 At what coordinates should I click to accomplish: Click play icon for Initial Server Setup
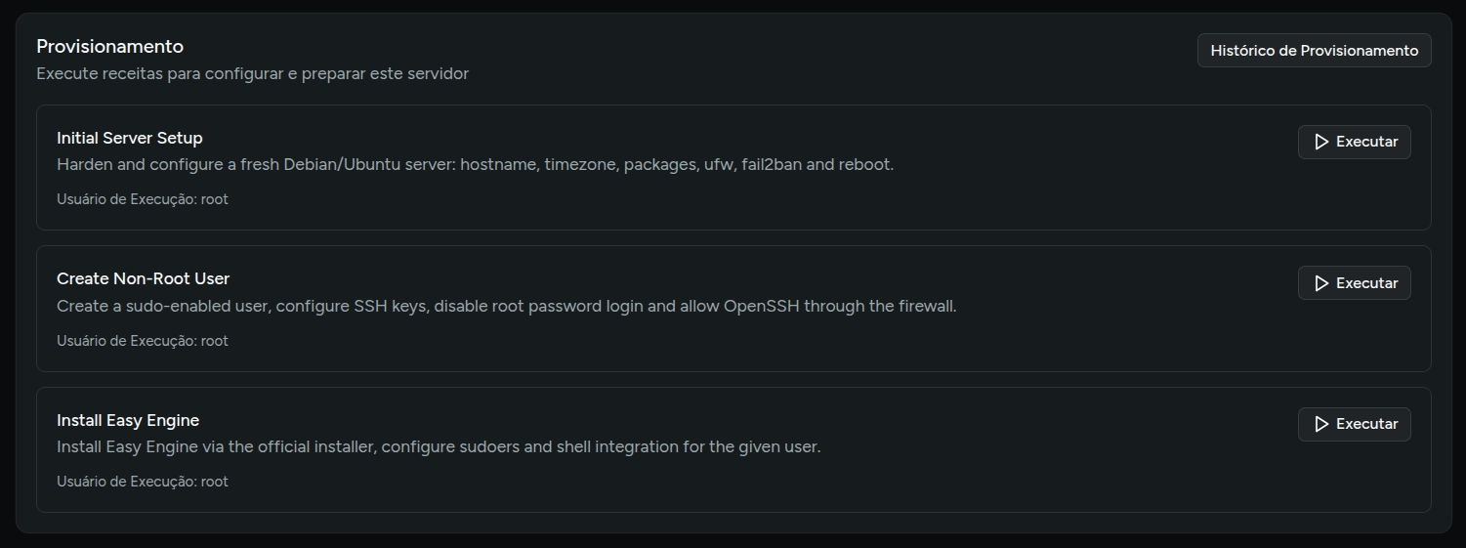click(x=1321, y=143)
